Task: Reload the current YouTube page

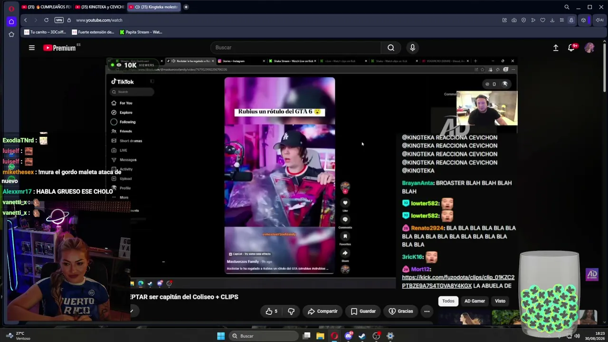Action: [x=46, y=20]
